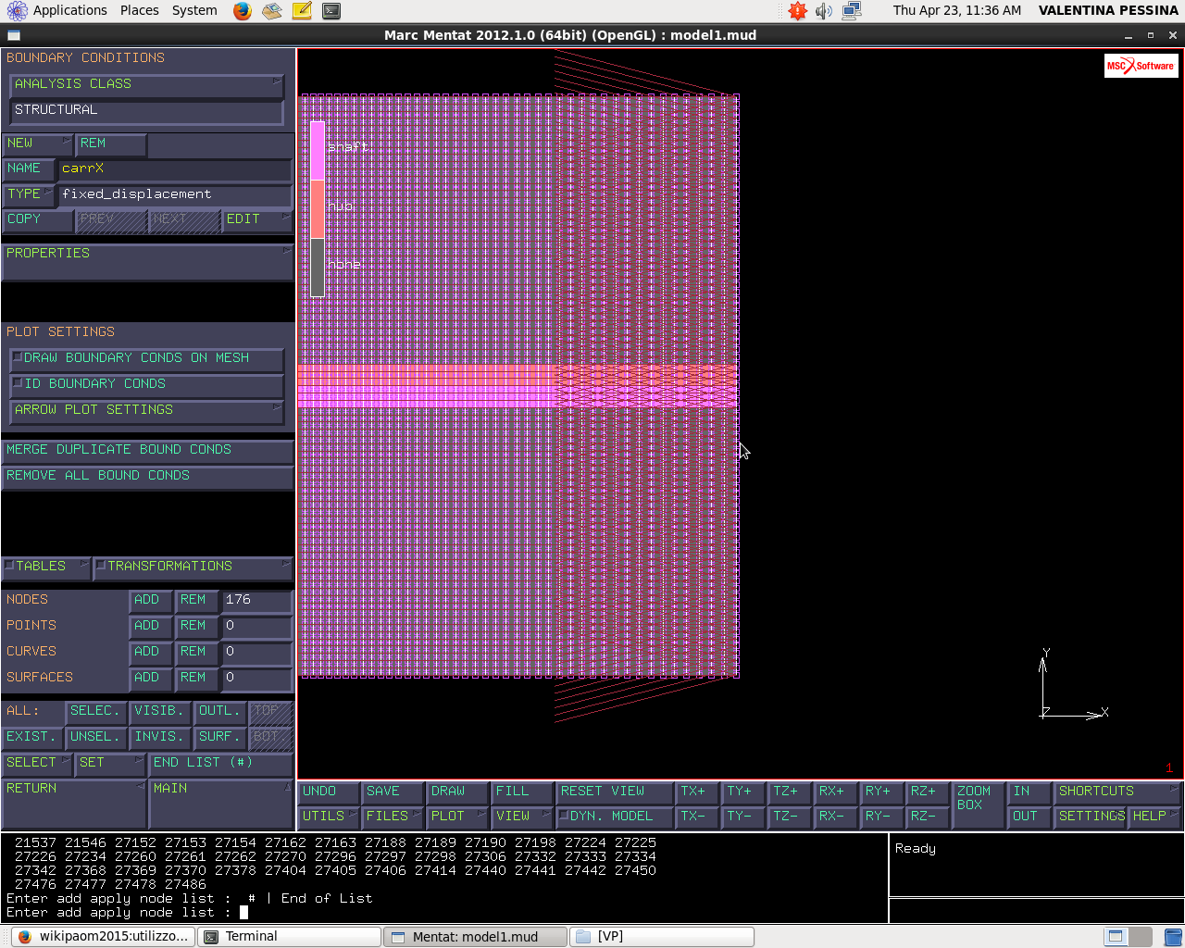Click the ZOOM BOX button

(x=979, y=804)
